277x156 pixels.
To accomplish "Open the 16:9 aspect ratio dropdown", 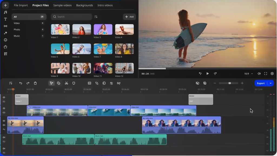I will tap(249, 73).
